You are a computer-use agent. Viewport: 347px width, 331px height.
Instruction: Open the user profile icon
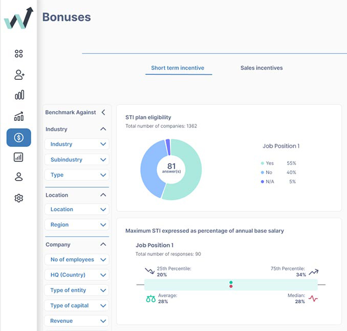tap(19, 177)
